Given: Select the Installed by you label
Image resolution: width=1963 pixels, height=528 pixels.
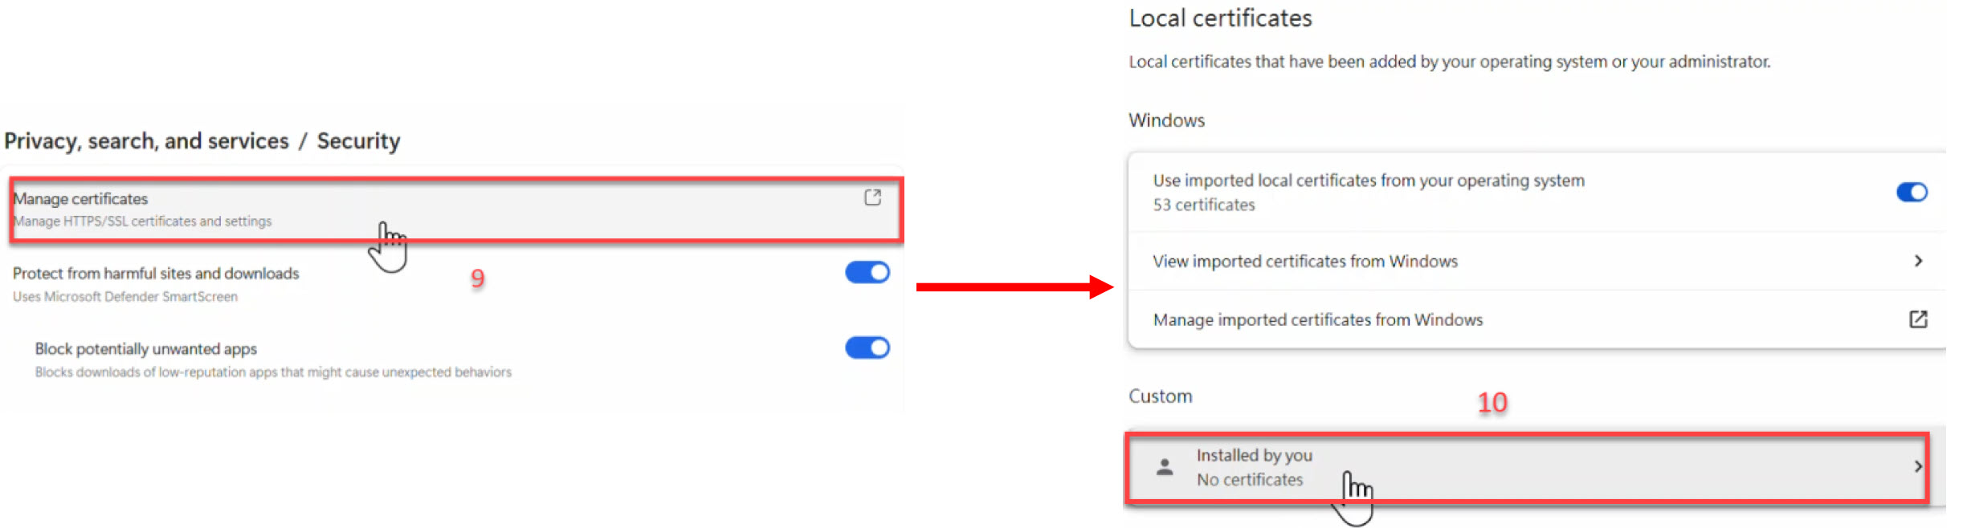Looking at the screenshot, I should (x=1254, y=456).
